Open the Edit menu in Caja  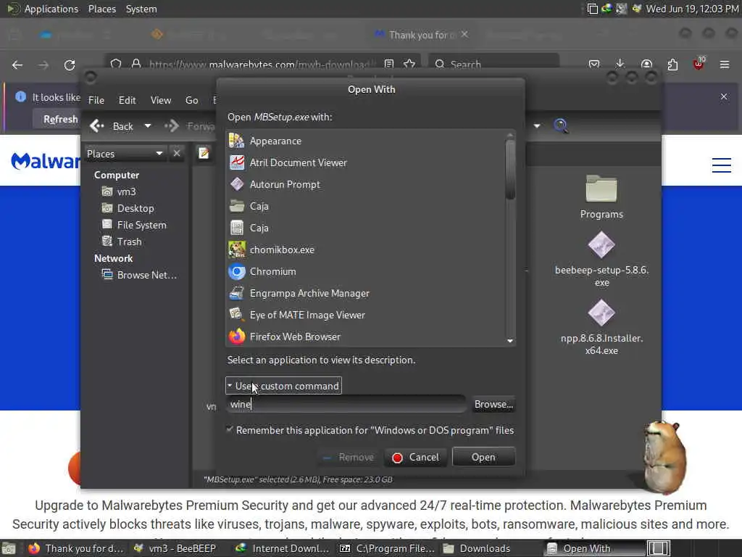127,100
